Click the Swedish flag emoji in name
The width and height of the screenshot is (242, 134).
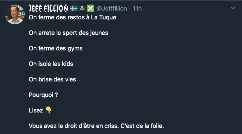point(74,8)
